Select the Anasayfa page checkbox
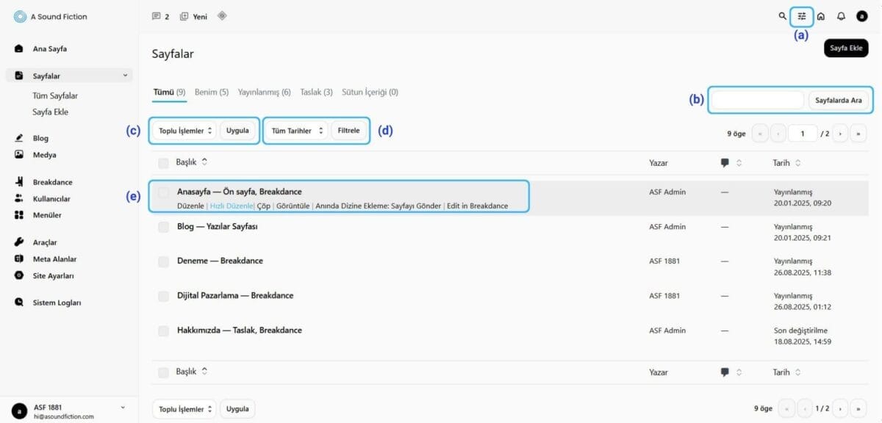Screen dimensions: 882x423 (x=164, y=192)
